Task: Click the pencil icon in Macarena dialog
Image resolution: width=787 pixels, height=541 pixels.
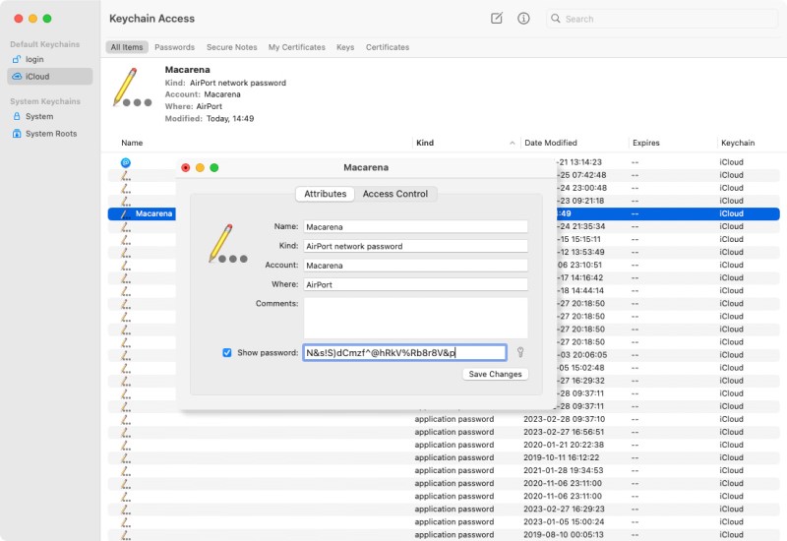Action: pos(227,244)
